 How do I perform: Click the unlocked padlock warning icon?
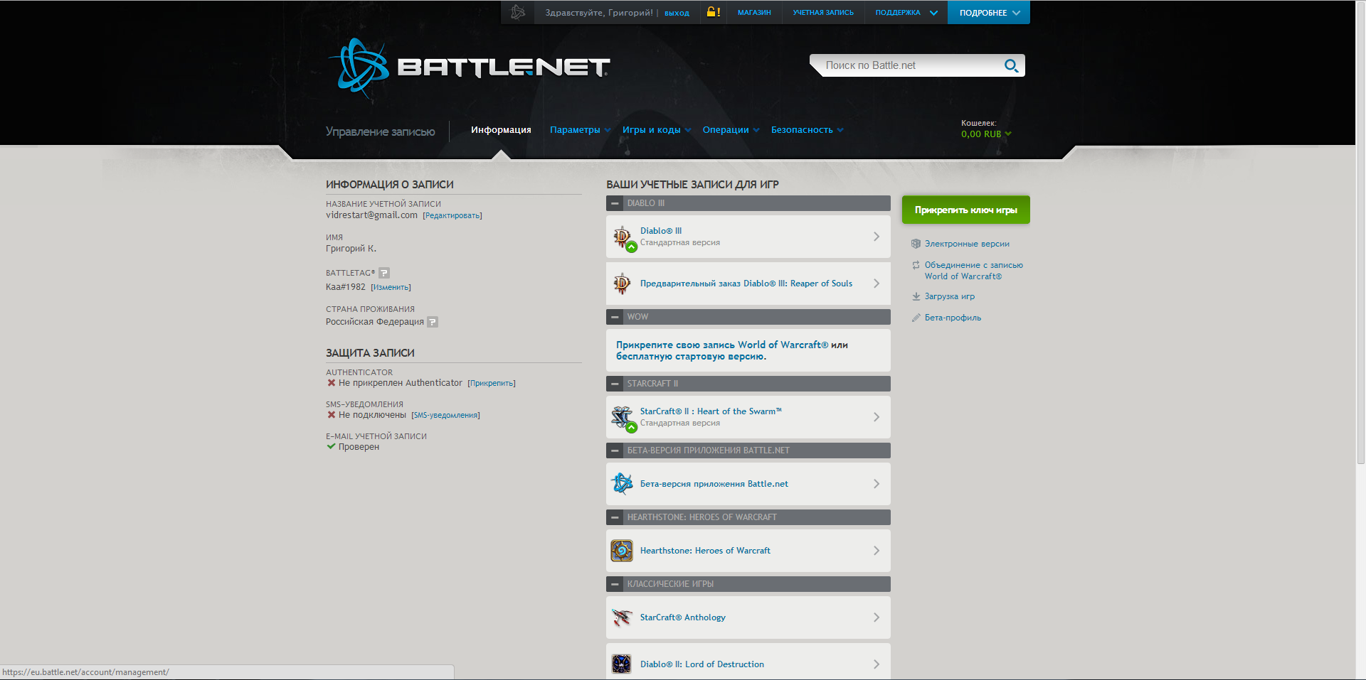point(713,12)
